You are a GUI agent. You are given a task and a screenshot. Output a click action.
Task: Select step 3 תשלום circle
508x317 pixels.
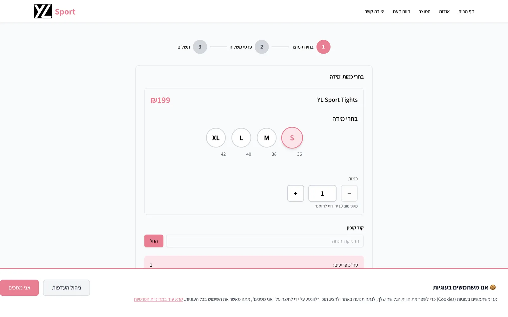[x=200, y=47]
